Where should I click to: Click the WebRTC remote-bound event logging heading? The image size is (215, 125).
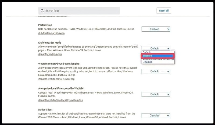click(x=59, y=64)
